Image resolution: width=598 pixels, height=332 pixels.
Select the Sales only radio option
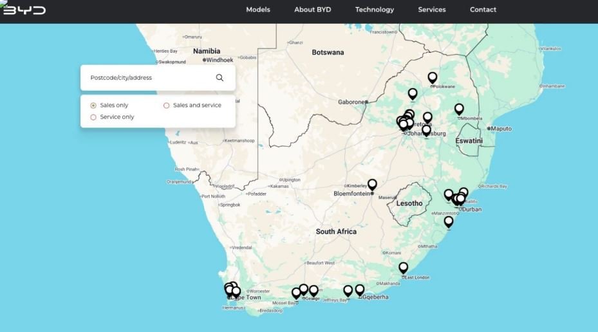93,106
